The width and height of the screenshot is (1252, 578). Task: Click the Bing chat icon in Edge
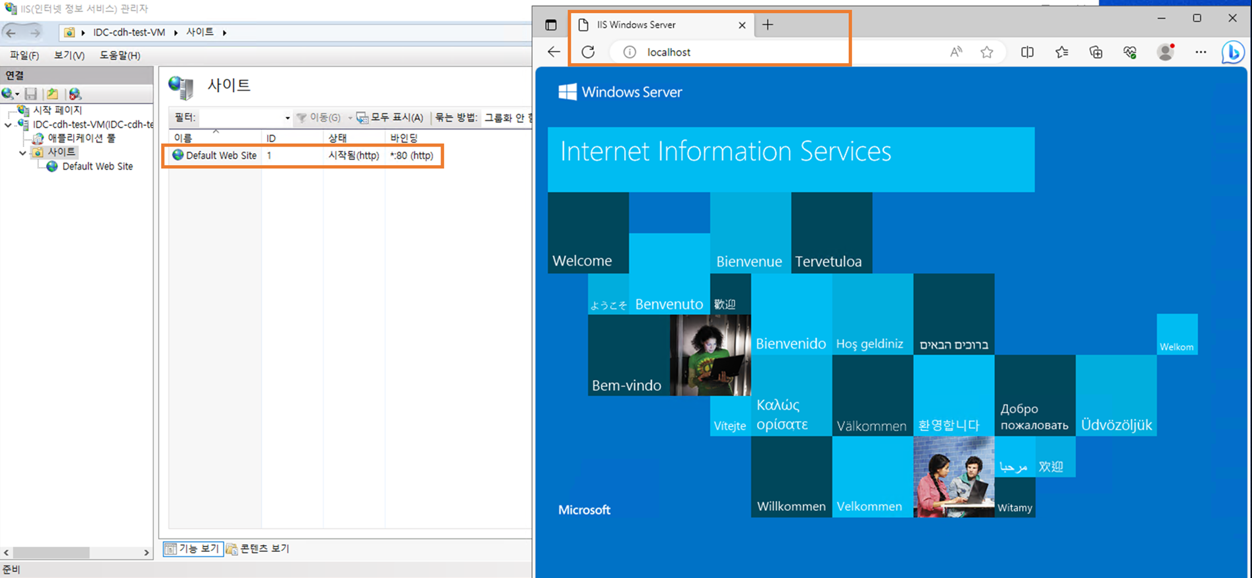pos(1232,52)
